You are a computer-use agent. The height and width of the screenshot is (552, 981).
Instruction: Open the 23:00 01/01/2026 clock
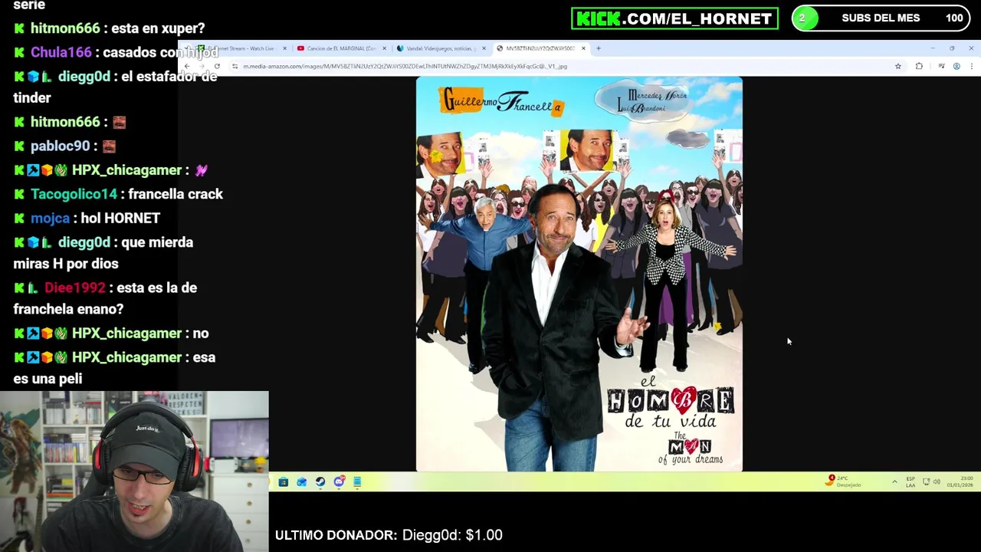pos(960,481)
